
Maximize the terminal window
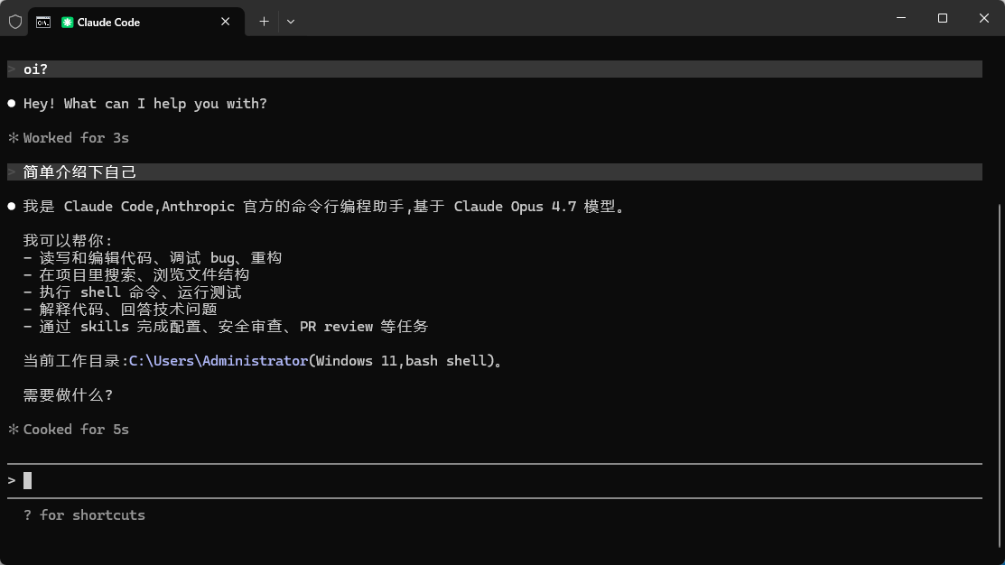[x=942, y=18]
